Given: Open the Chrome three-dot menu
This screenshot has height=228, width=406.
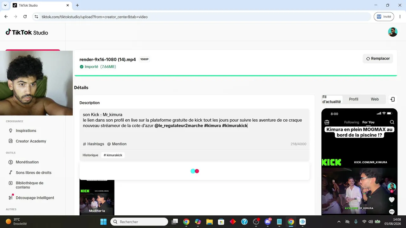Looking at the screenshot, I should pos(400,16).
